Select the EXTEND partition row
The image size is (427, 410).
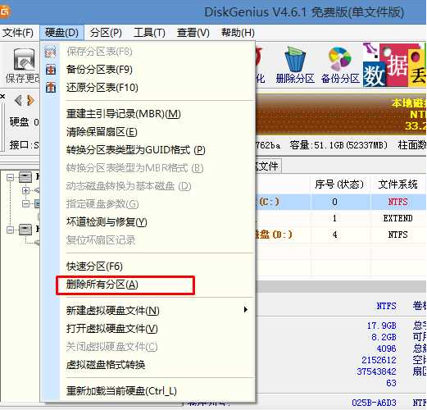[341, 218]
